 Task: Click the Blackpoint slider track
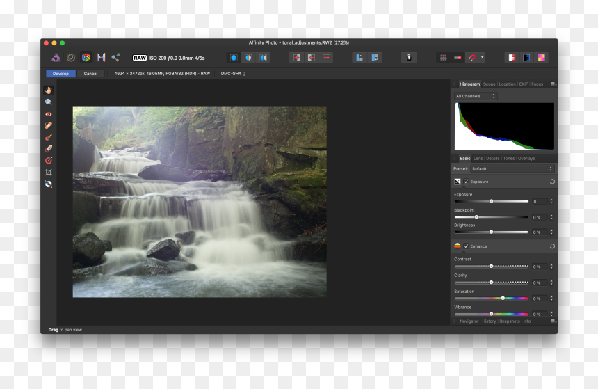491,217
